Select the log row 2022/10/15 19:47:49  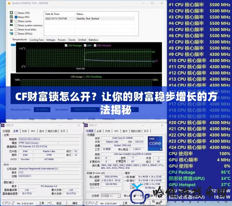90,19
